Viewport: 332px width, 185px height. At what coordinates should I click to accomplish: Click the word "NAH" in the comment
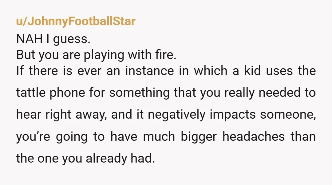29,39
